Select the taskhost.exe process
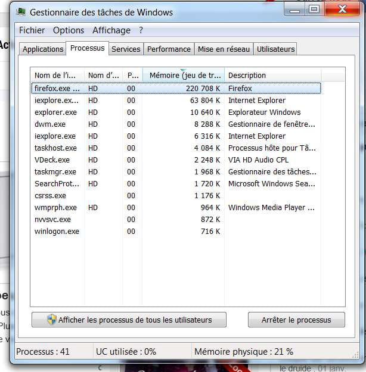The width and height of the screenshot is (366, 372). coord(176,148)
